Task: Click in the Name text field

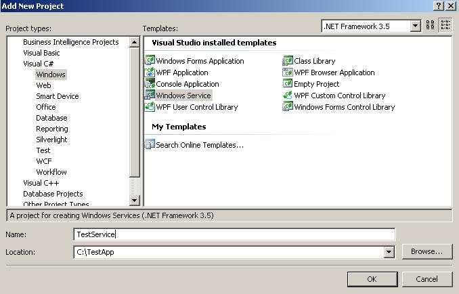Action: [x=234, y=234]
